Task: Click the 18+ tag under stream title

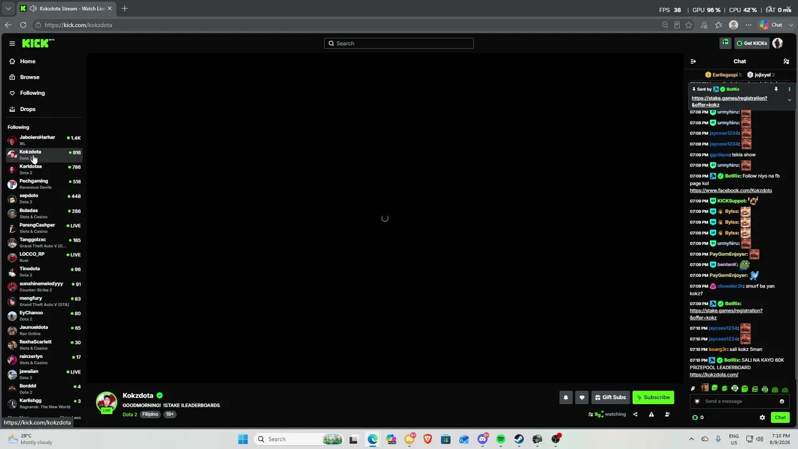Action: 170,414
